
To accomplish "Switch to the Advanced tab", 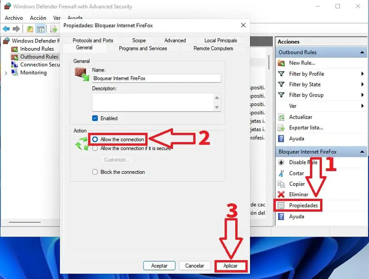I will coord(175,41).
